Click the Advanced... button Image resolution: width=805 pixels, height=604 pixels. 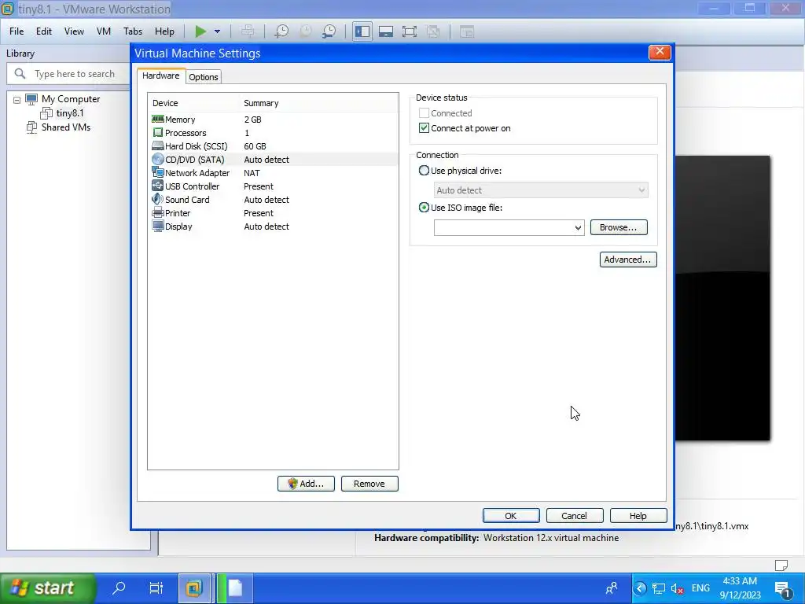click(628, 260)
